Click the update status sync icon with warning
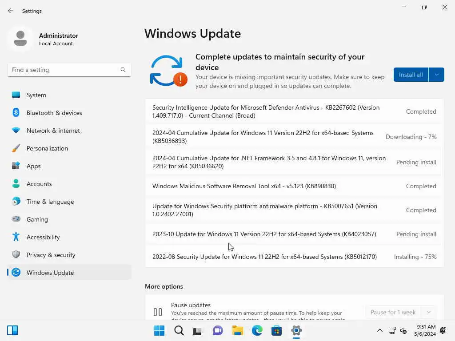This screenshot has width=455, height=341. (168, 71)
